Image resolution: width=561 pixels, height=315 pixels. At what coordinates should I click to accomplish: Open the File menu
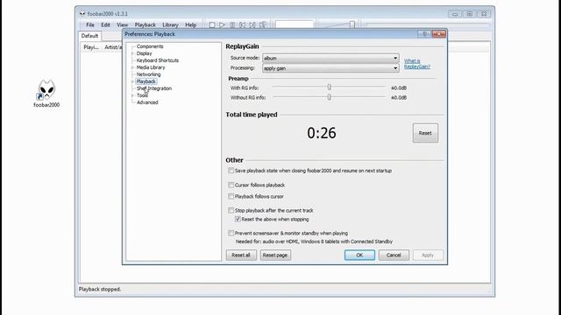tap(90, 25)
